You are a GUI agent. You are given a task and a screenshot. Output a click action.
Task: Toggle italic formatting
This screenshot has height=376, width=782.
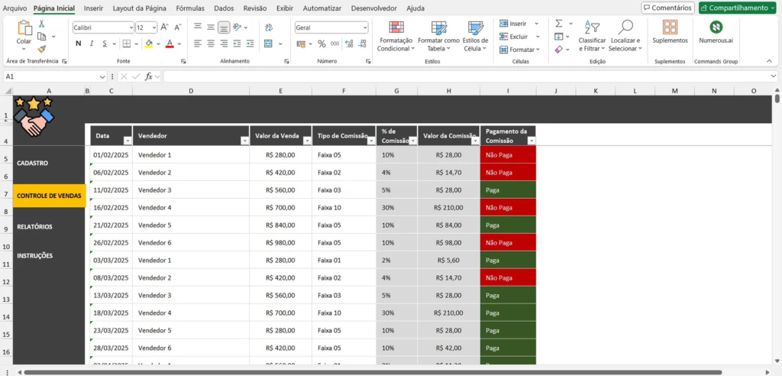[92, 44]
